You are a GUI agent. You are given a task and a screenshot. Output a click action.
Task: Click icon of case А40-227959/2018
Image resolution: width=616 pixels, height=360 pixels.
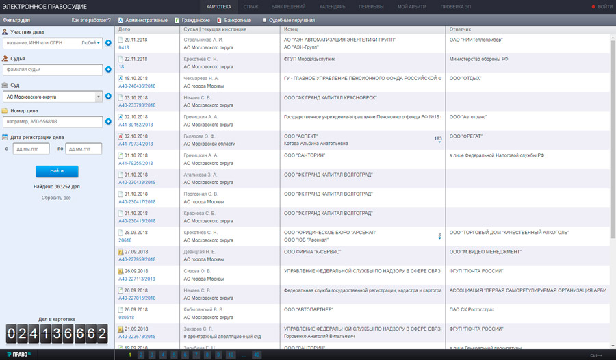click(120, 252)
